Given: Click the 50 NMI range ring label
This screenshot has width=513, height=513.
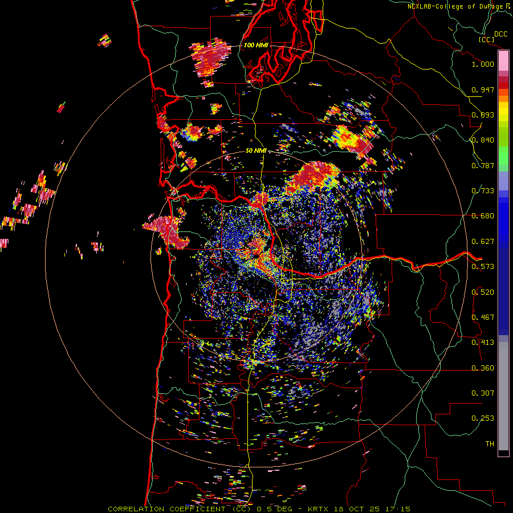Looking at the screenshot, I should (256, 151).
